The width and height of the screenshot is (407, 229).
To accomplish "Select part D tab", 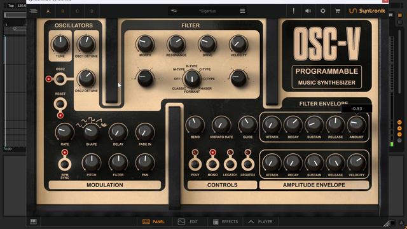I will (x=92, y=11).
